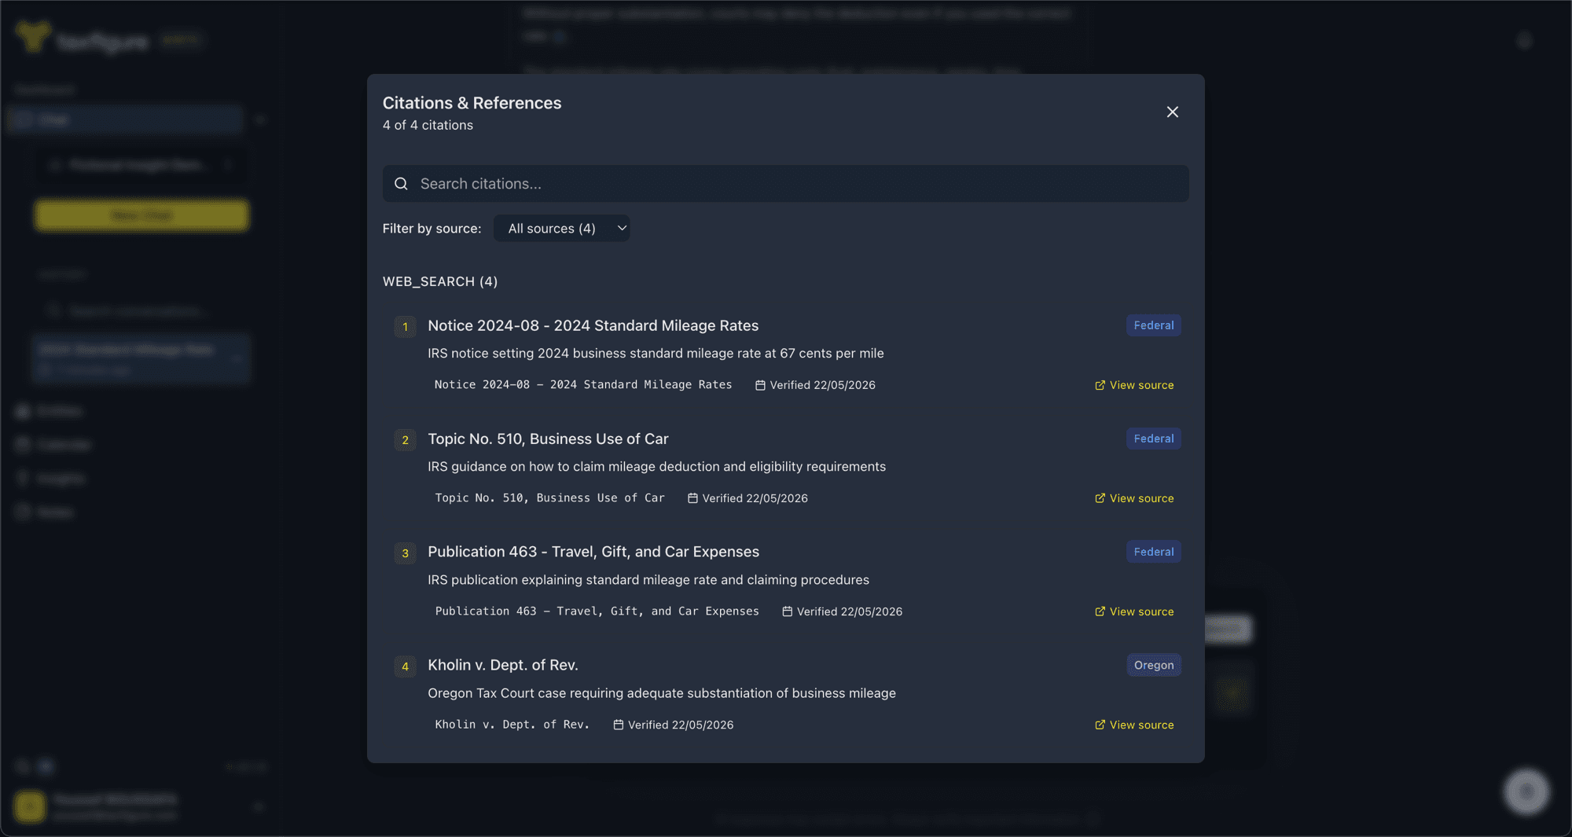The width and height of the screenshot is (1572, 837).
Task: View source for Notice 2024-08
Action: (x=1134, y=385)
